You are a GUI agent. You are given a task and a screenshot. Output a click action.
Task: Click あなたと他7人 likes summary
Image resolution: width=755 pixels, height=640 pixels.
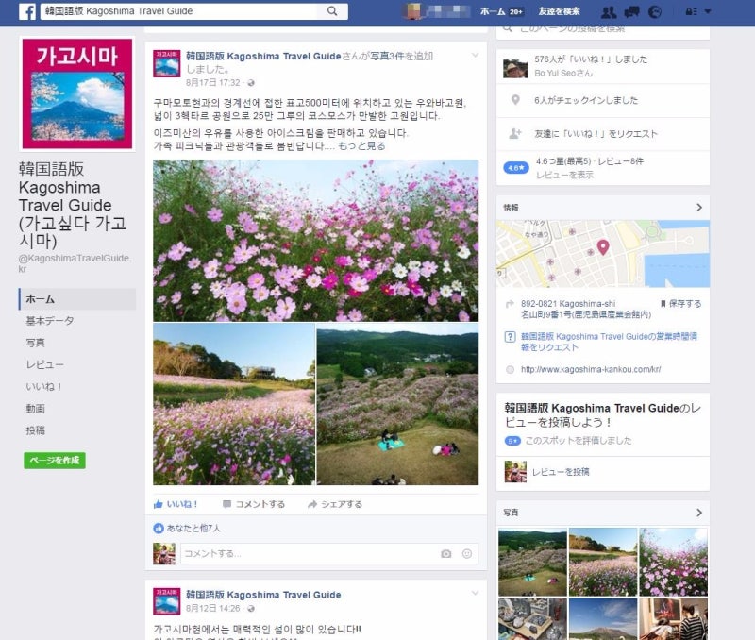(193, 529)
